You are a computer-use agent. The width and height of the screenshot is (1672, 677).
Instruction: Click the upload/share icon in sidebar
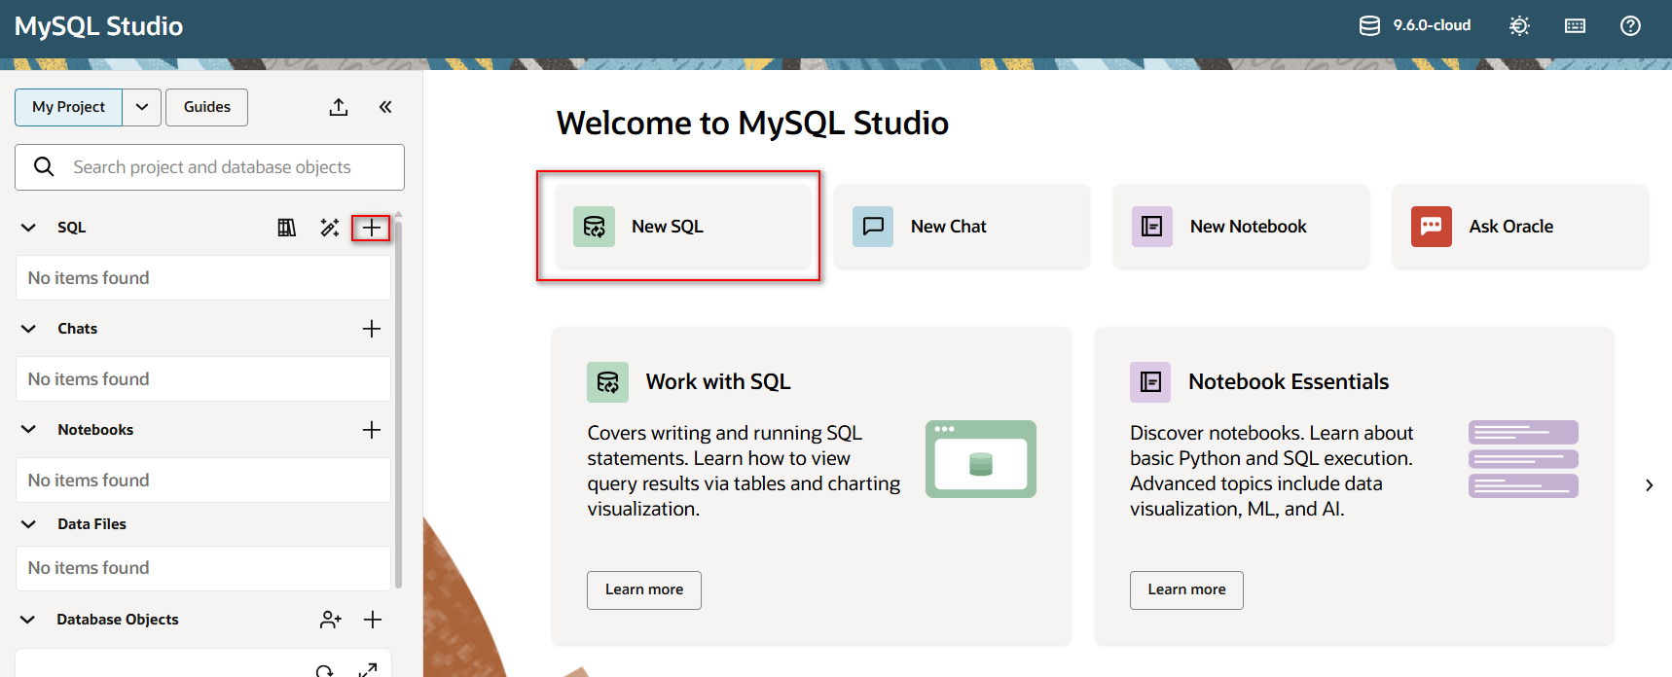(339, 107)
